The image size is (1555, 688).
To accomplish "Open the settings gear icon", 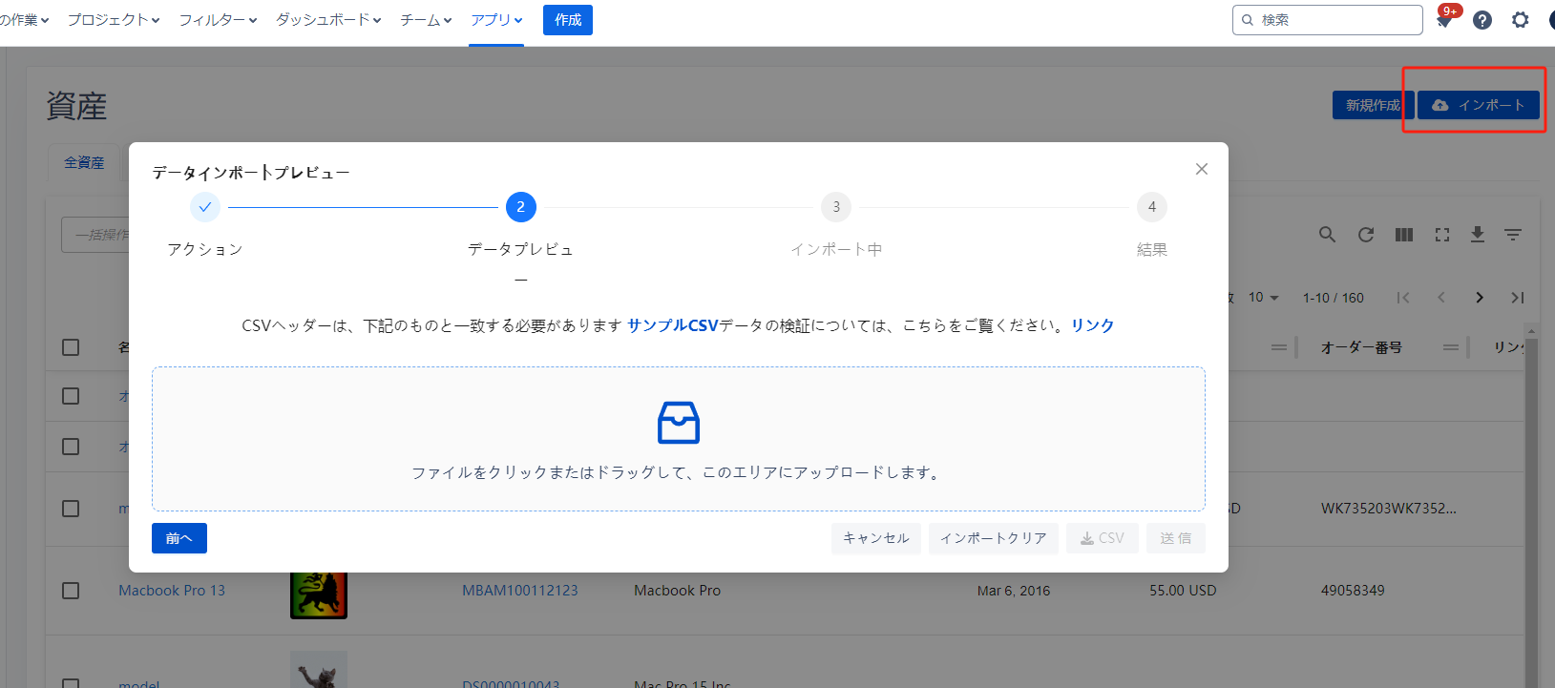I will click(x=1520, y=20).
